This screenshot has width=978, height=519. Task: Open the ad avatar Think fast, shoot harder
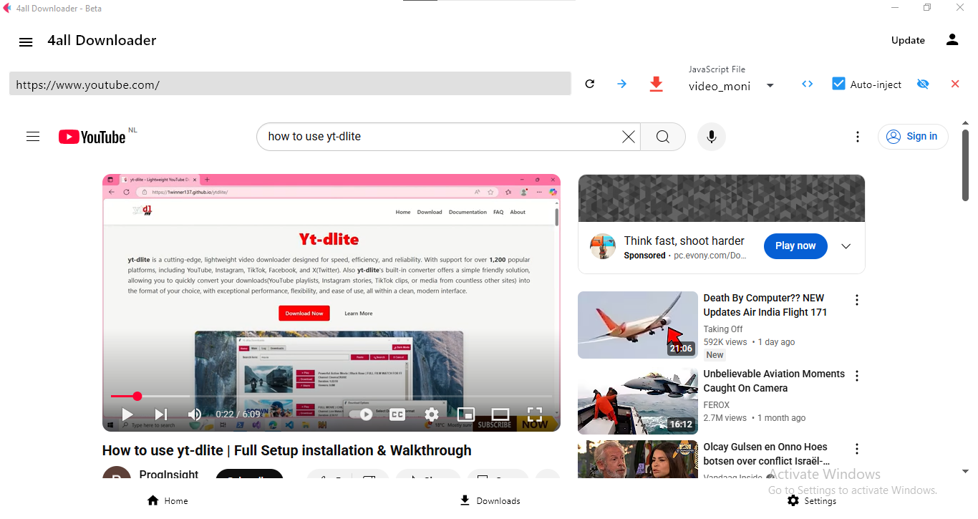tap(603, 246)
